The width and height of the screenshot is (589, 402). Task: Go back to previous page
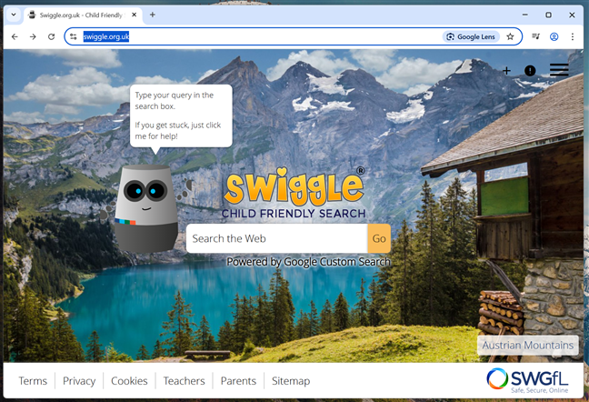tap(15, 36)
